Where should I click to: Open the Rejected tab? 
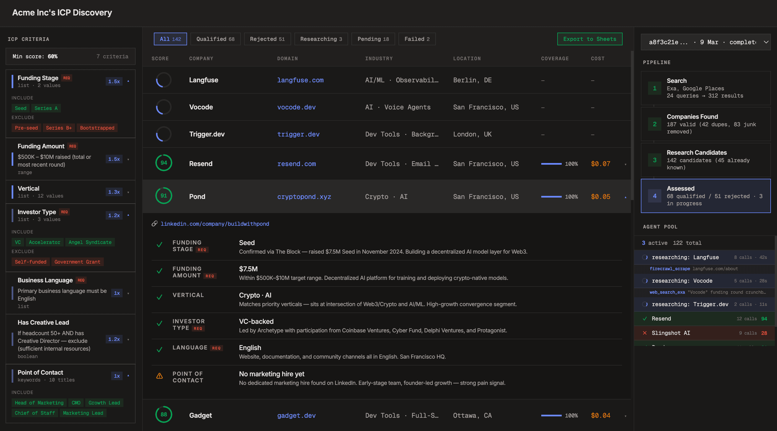click(x=267, y=39)
